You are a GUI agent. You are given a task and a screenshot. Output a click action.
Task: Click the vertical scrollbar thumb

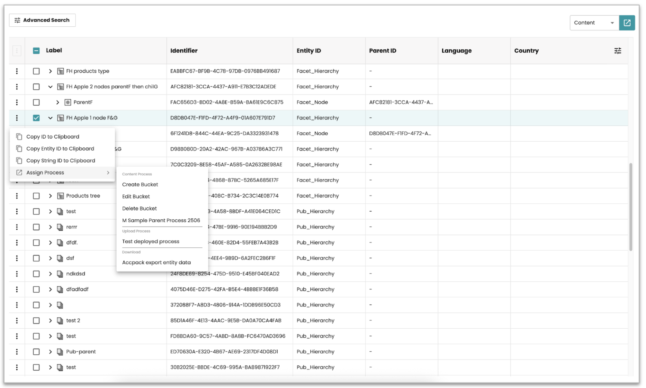(631, 207)
